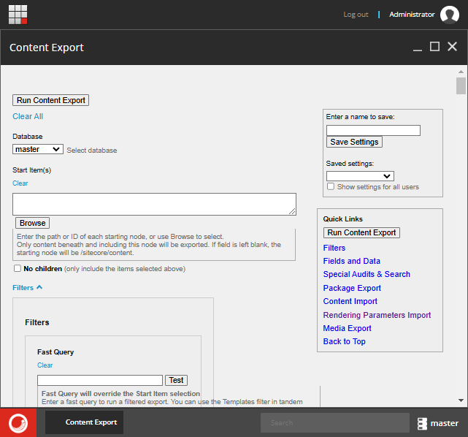This screenshot has height=437, width=468.
Task: Open the Saved settings dropdown
Action: pos(360,176)
